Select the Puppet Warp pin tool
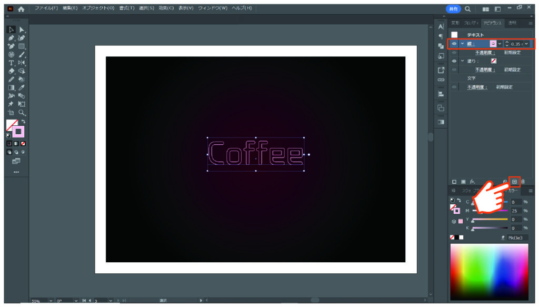The image size is (539, 307). (11, 104)
